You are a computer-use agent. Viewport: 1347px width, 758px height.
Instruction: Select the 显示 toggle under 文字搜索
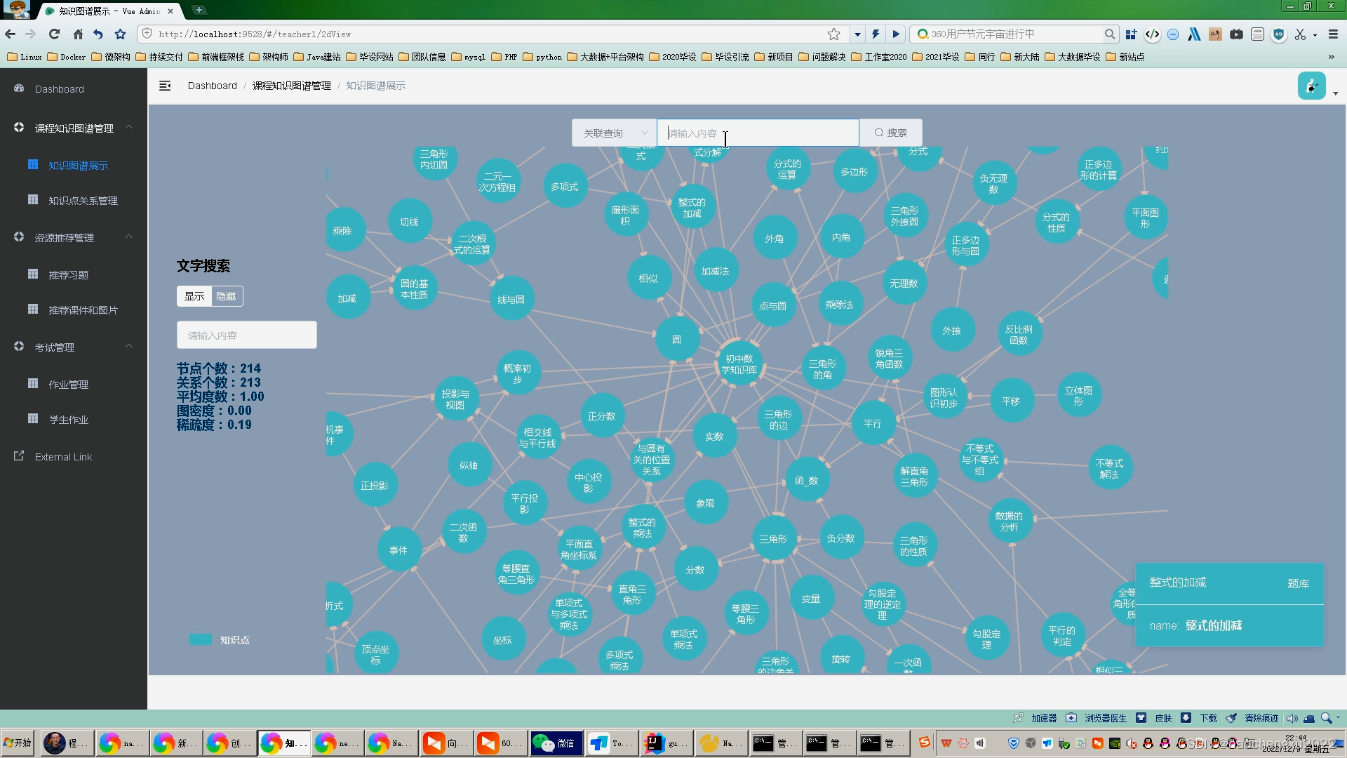pos(194,296)
